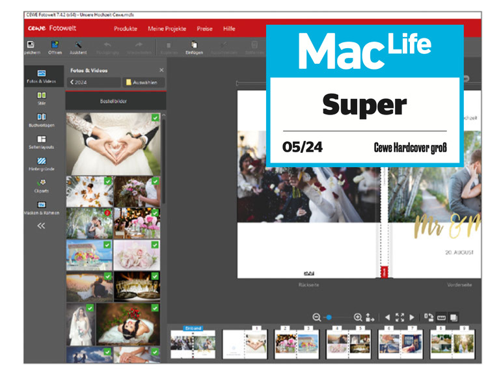This screenshot has height=376, width=501.
Task: Select the gold "Mr & M" lettering
Action: [448, 226]
